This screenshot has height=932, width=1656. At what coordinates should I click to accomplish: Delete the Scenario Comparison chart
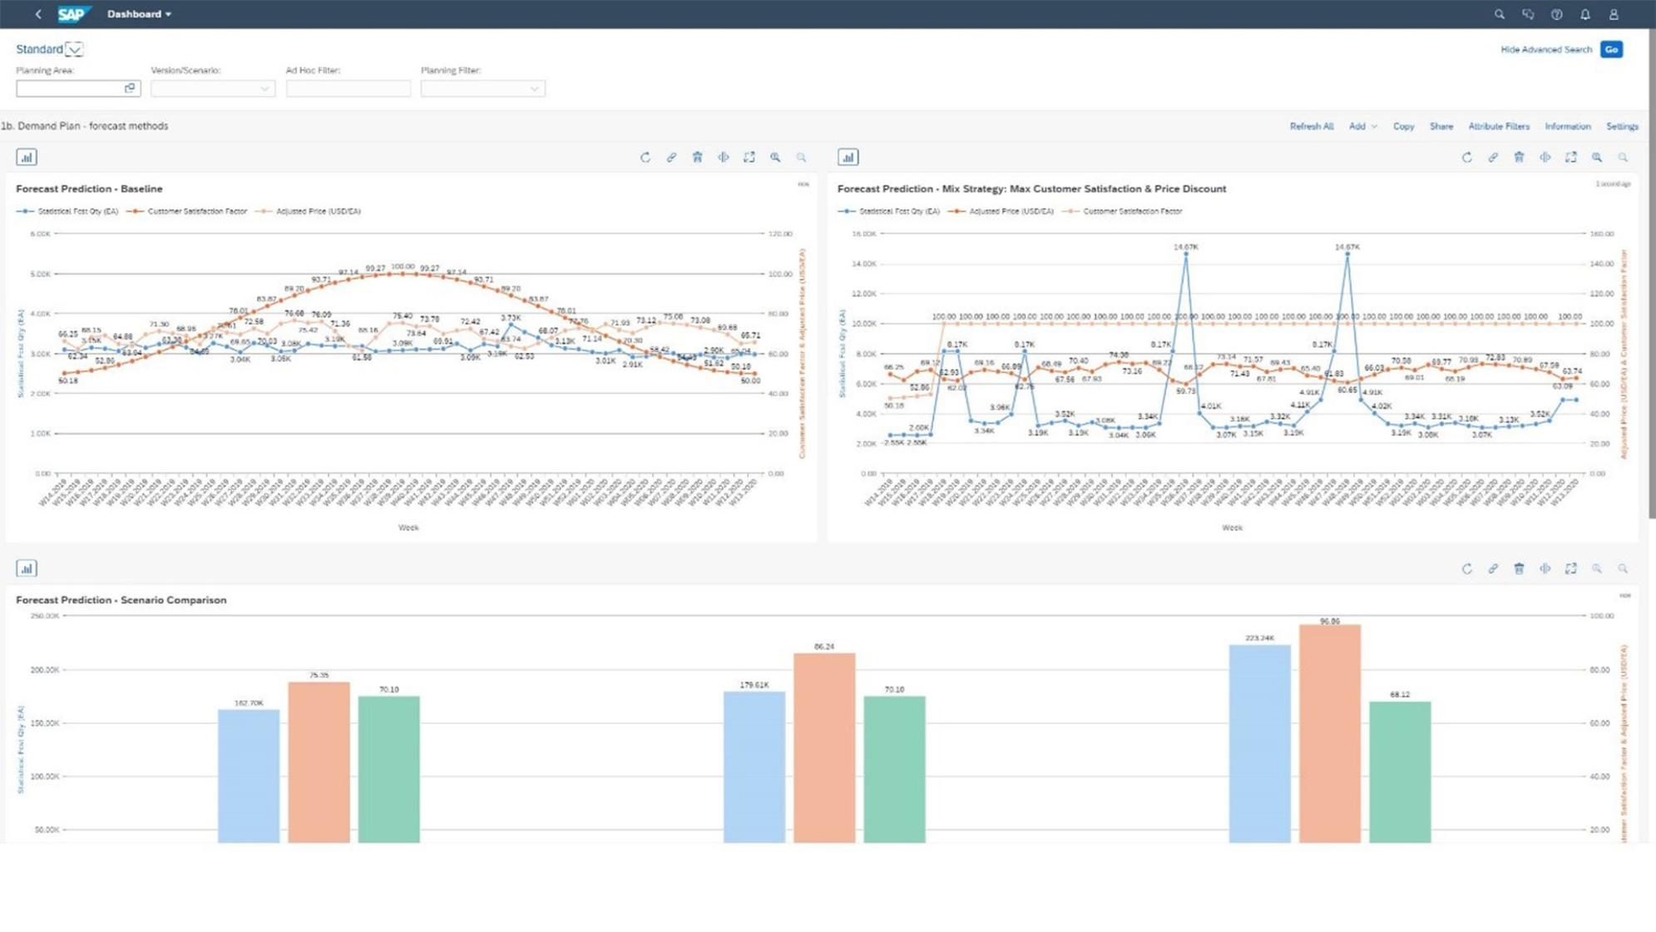1519,568
